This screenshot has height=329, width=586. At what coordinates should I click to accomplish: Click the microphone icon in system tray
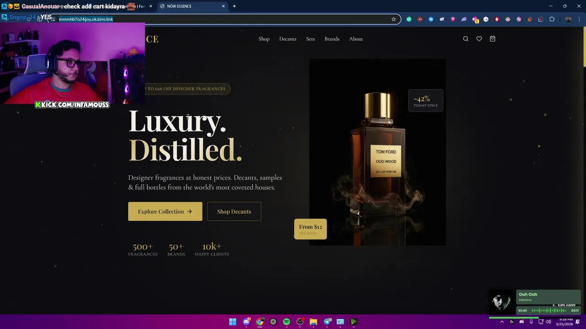click(x=531, y=322)
